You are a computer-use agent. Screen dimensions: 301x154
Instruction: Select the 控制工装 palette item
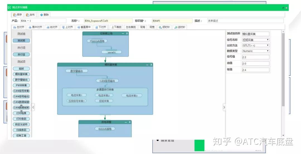click(21, 136)
